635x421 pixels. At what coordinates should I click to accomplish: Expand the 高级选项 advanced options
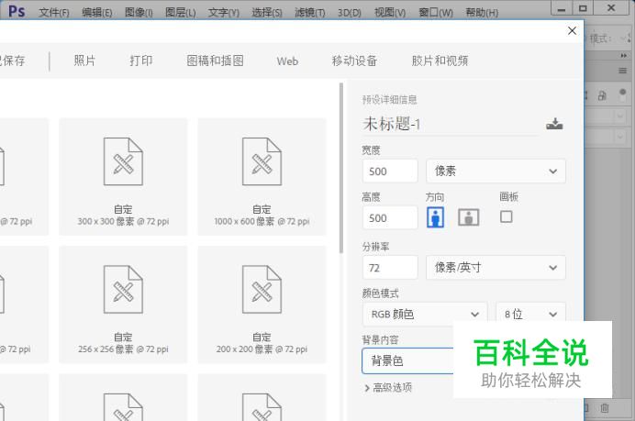click(388, 388)
